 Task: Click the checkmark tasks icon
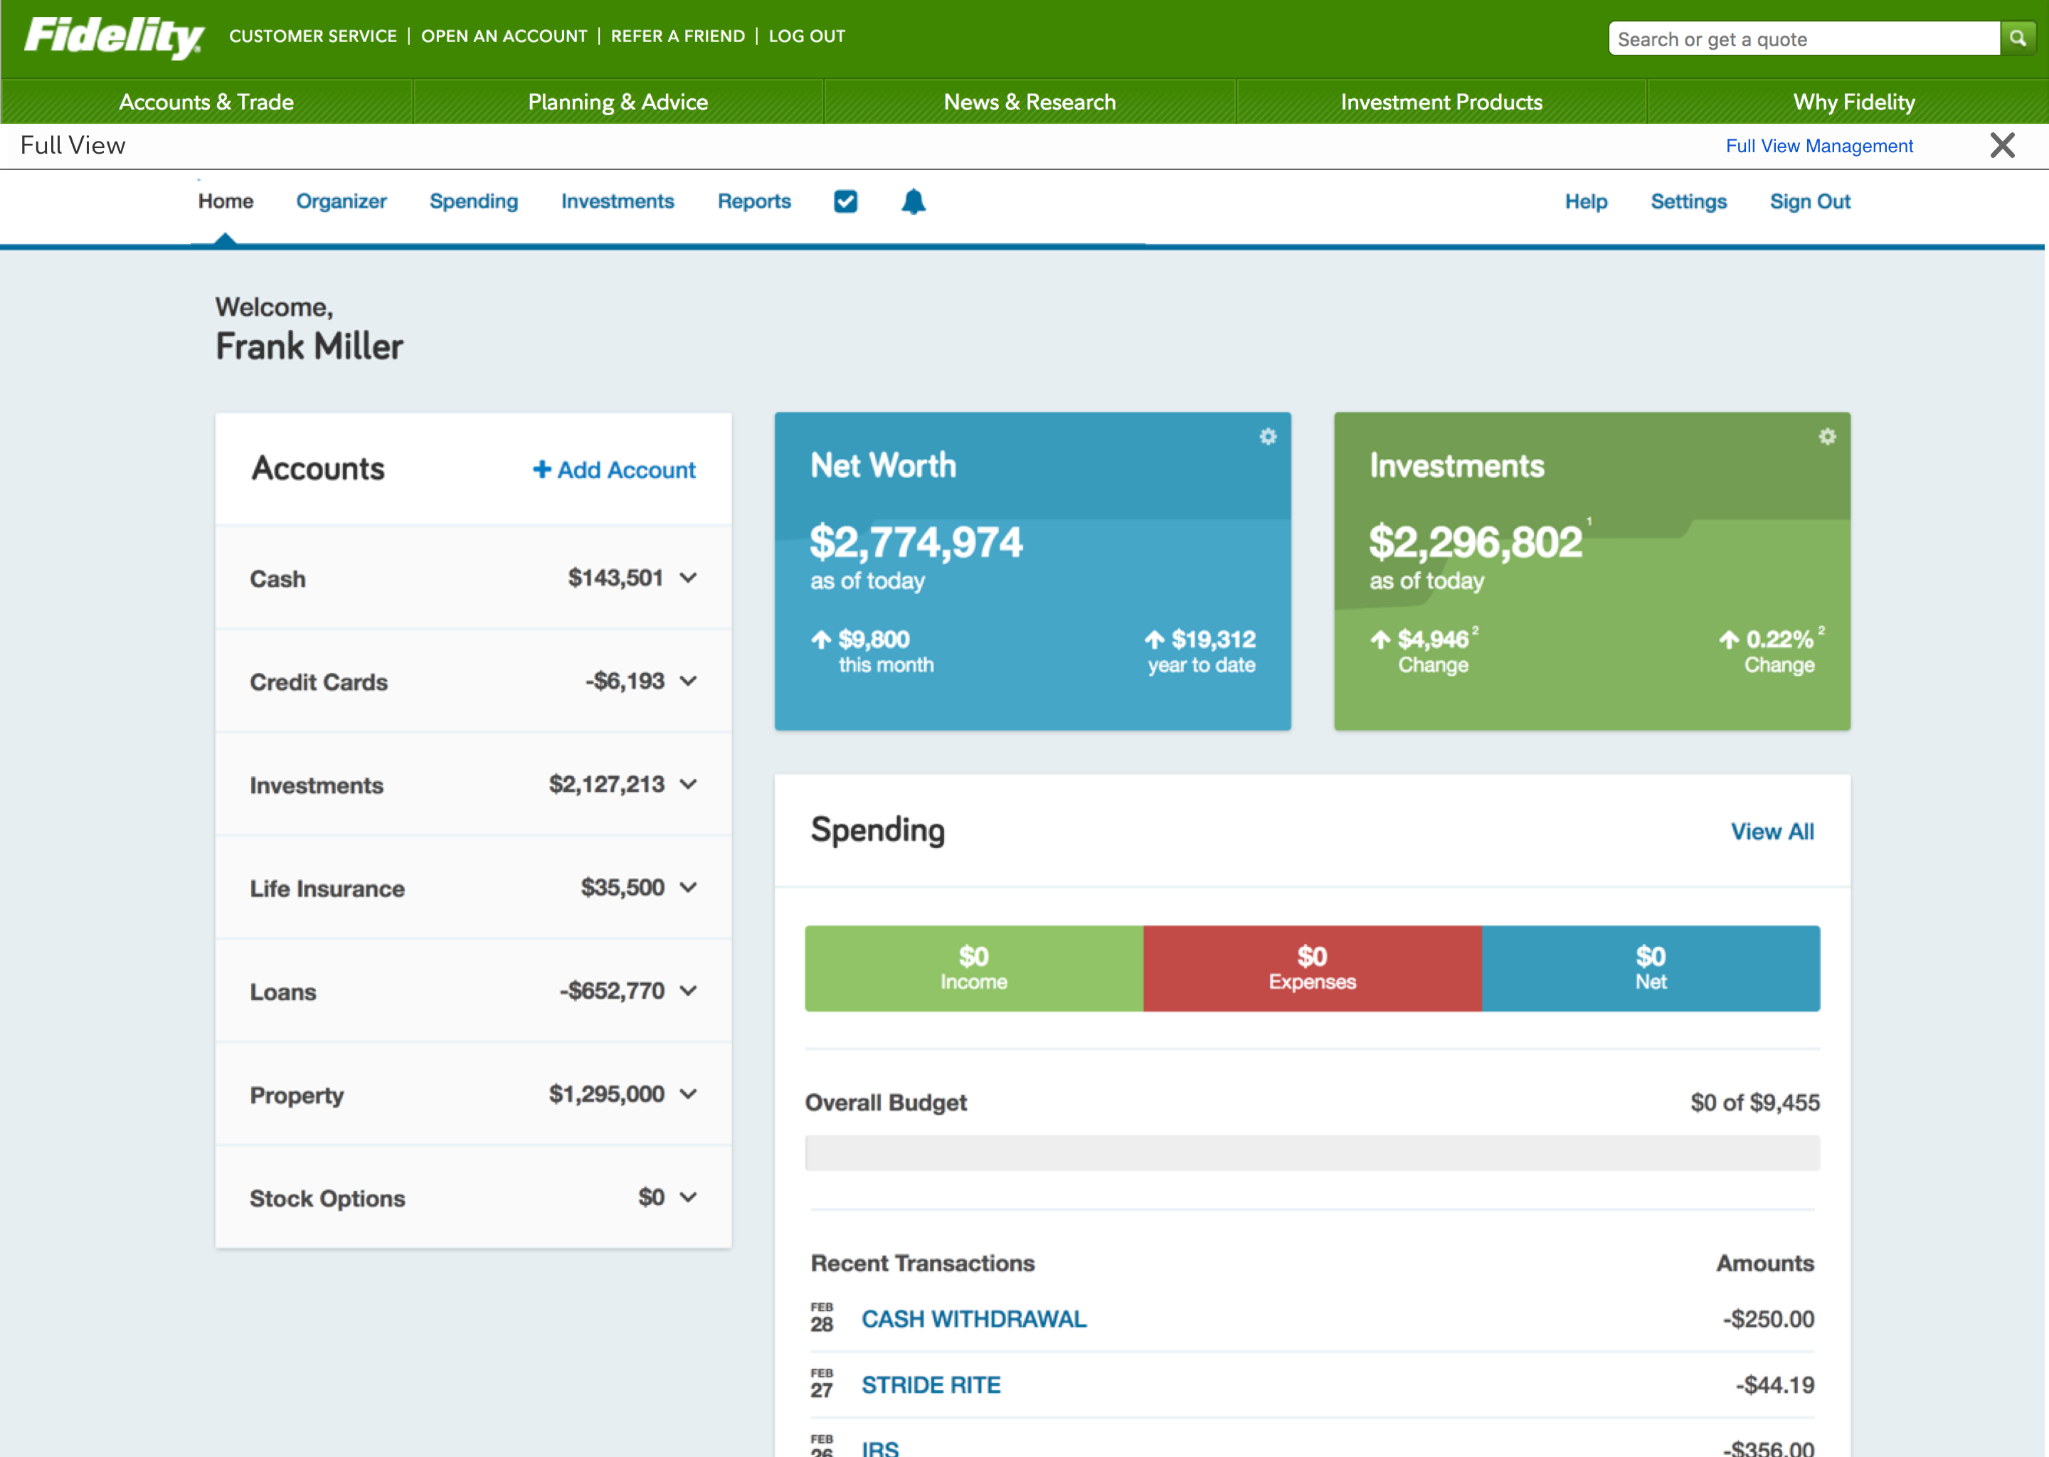pyautogui.click(x=845, y=202)
